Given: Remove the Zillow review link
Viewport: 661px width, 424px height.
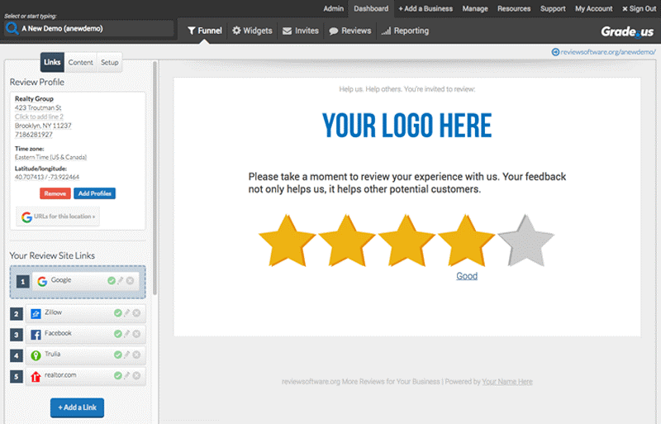Looking at the screenshot, I should click(136, 312).
